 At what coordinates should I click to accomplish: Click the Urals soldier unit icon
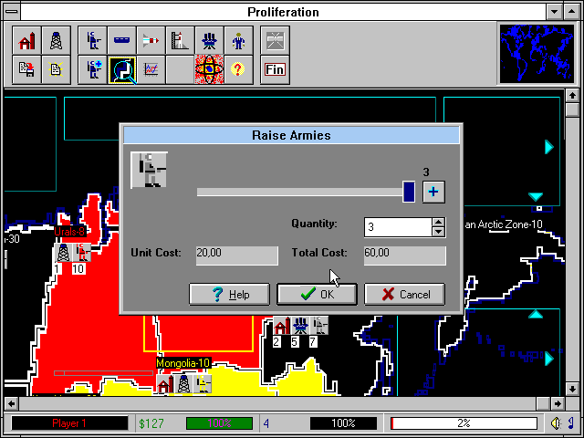pos(81,253)
